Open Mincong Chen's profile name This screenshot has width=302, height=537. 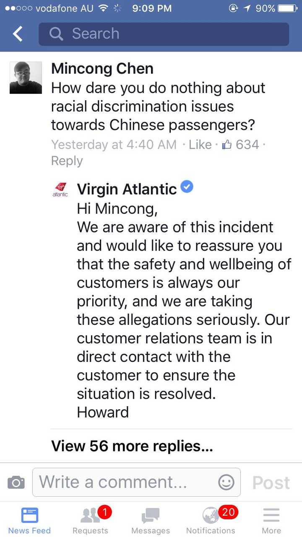(102, 69)
